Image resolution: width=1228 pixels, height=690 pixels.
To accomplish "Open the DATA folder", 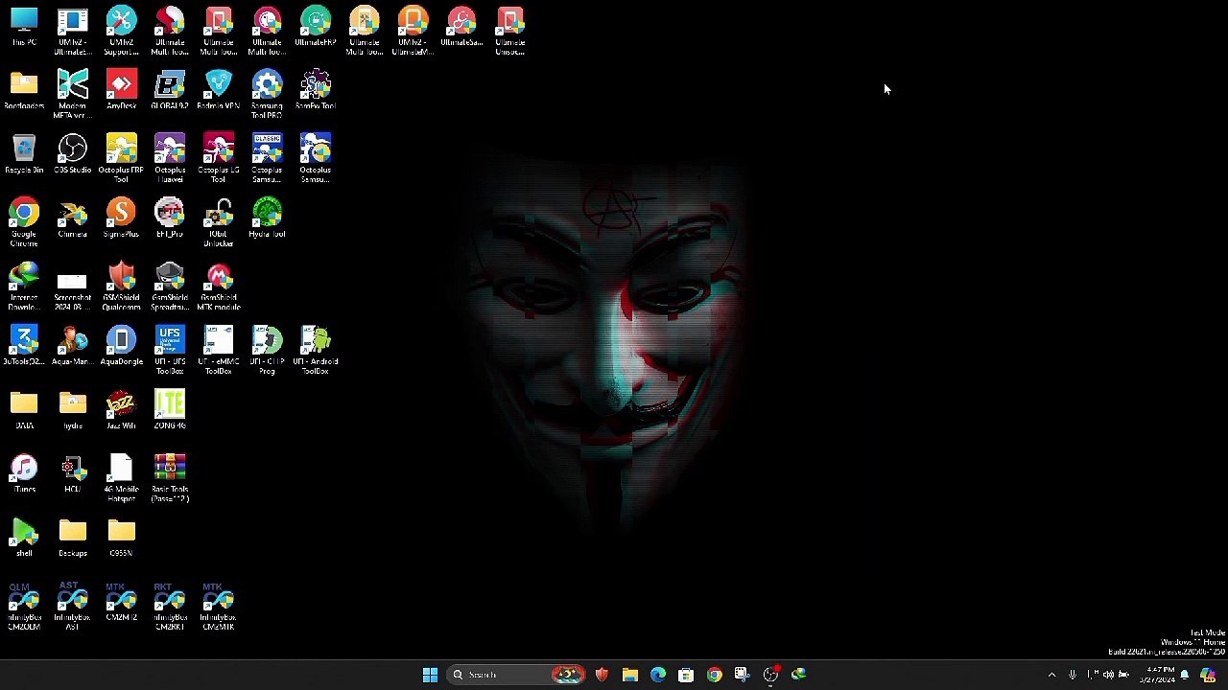I will [24, 410].
